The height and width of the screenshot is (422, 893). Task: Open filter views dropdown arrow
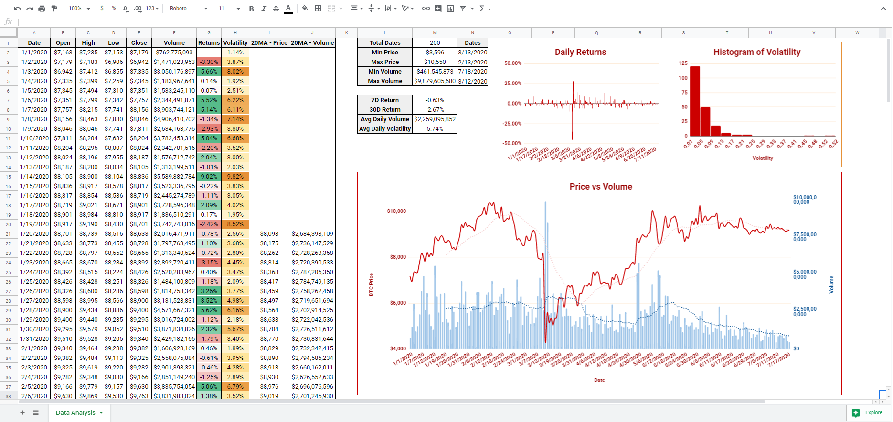click(472, 9)
